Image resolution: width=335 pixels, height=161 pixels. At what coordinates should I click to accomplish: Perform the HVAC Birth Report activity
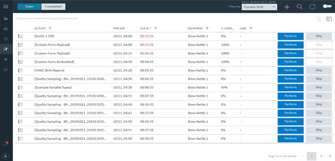[291, 70]
